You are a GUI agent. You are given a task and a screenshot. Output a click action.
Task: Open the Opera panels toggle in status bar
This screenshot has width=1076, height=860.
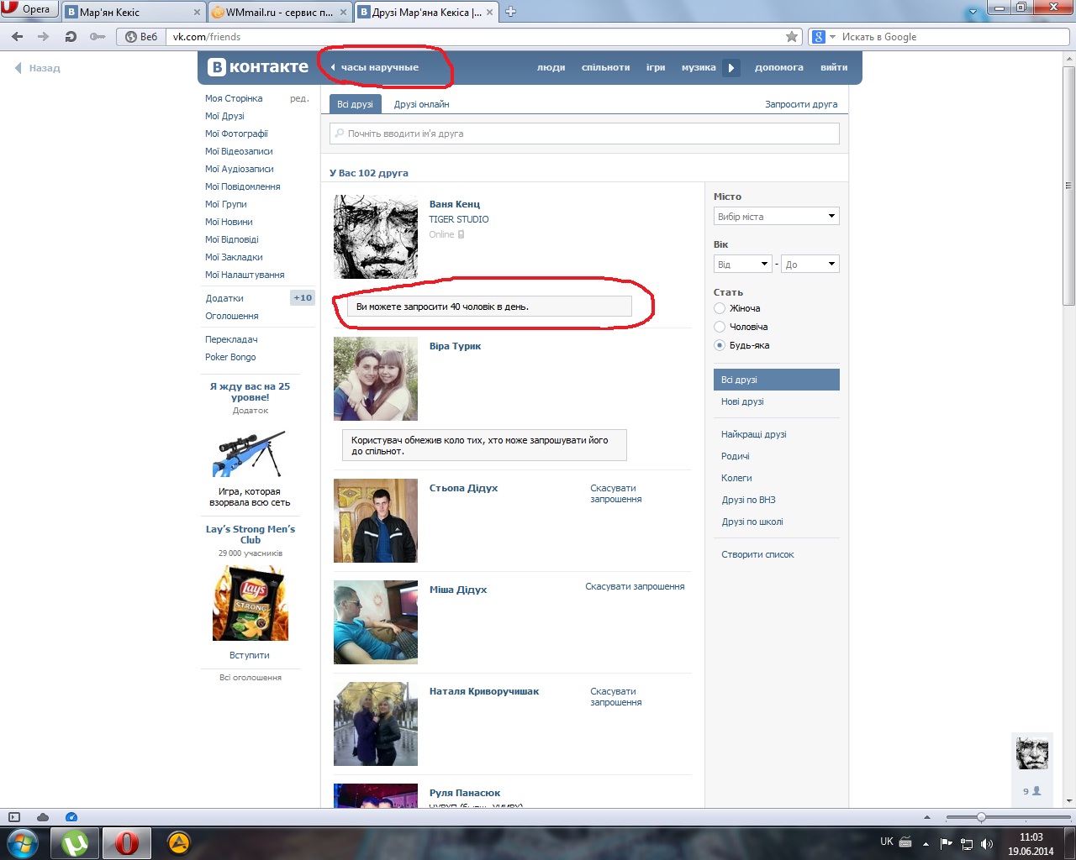13,817
